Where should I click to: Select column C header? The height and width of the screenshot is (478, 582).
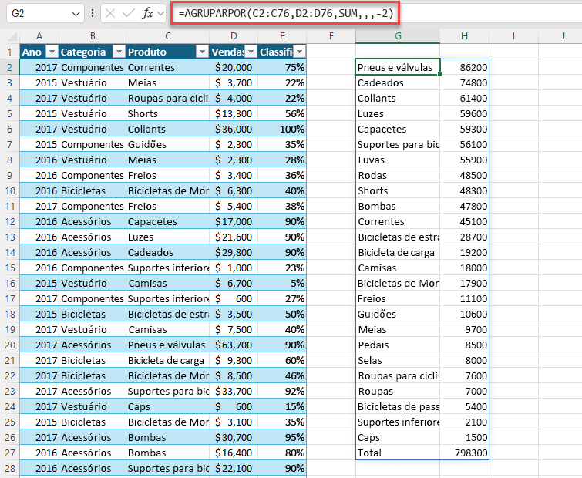[x=168, y=36]
